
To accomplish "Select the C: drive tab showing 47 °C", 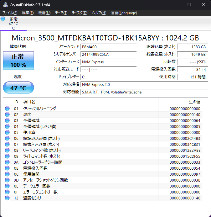I will [13, 24].
